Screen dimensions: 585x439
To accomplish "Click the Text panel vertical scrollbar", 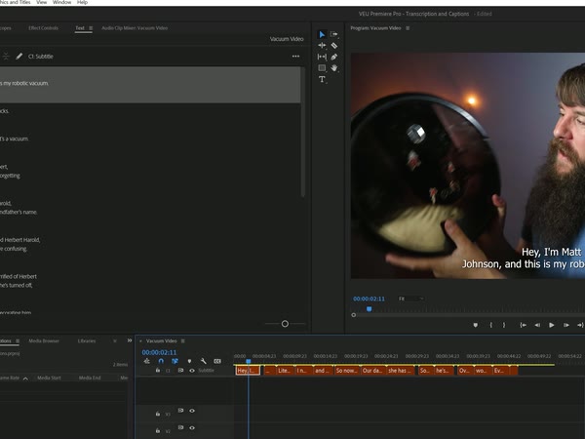I will (x=303, y=132).
